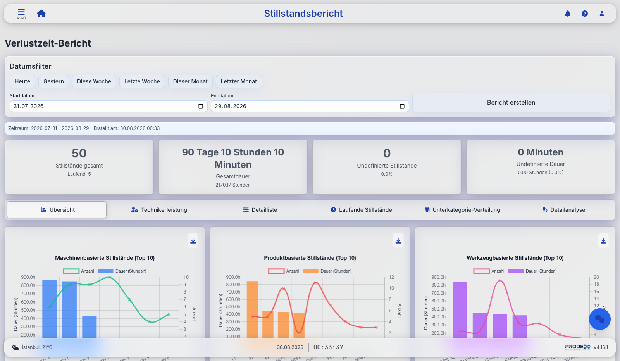Open the Startdatum calendar picker
The width and height of the screenshot is (620, 361).
(x=201, y=106)
